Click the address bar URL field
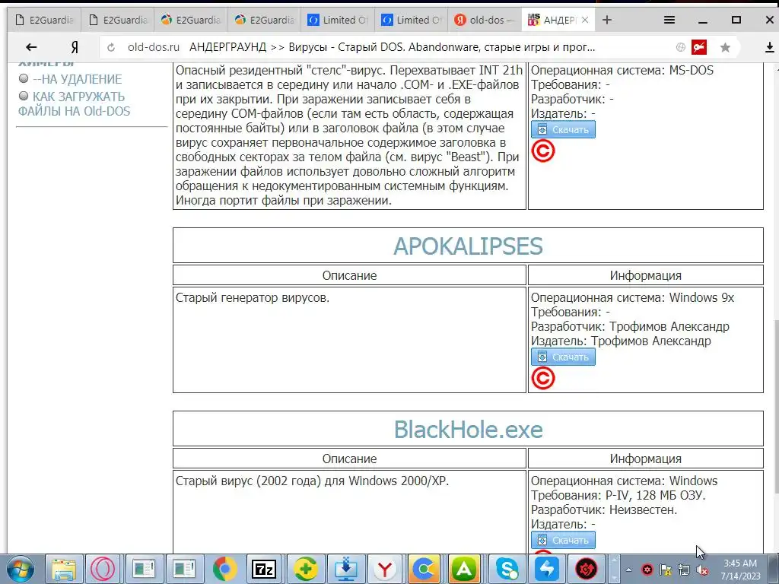The image size is (779, 584). 387,47
